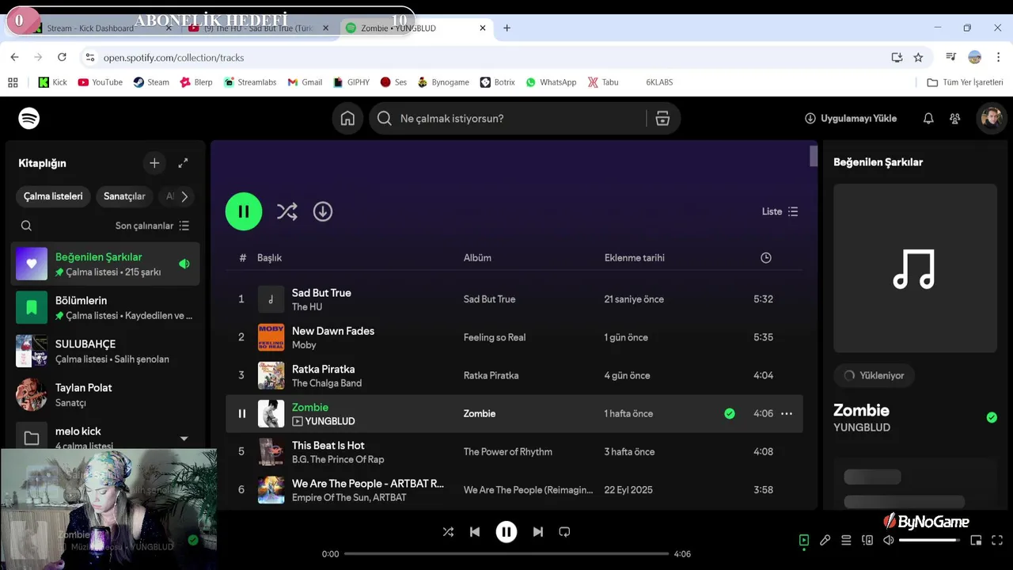Open the play queue
Image resolution: width=1013 pixels, height=570 pixels.
[x=846, y=540]
